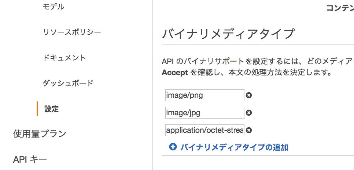Open the ドキュメント section
This screenshot has width=354, height=170.
[64, 58]
